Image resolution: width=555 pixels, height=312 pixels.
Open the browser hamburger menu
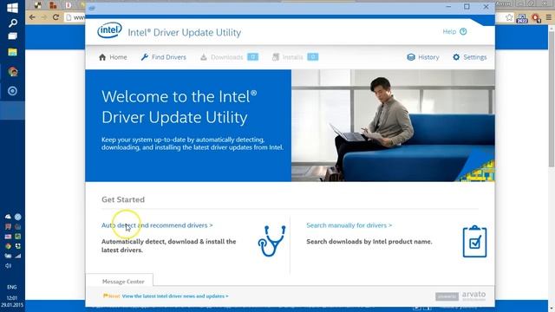tap(548, 17)
